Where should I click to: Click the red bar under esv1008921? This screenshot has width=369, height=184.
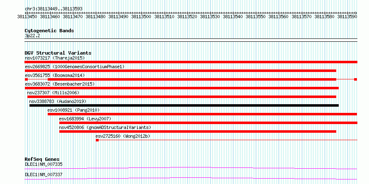coord(202,114)
